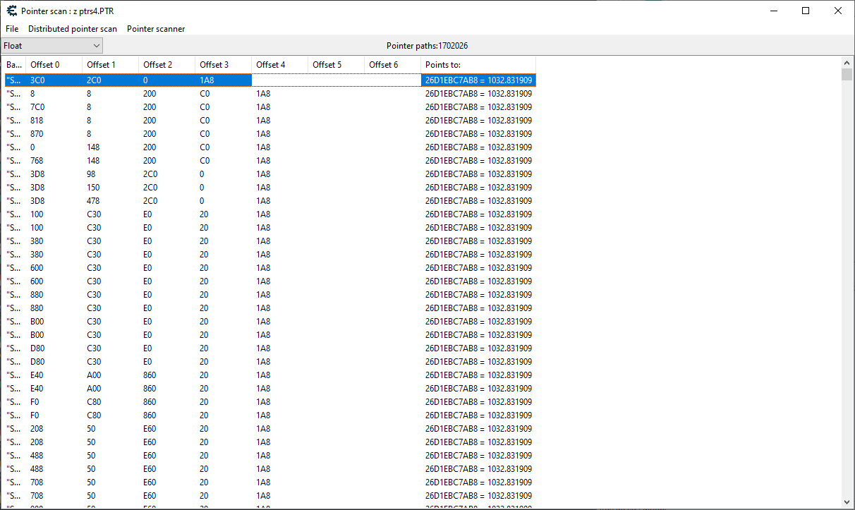Open the Distributed pointer scan menu
Image resolution: width=855 pixels, height=510 pixels.
point(73,29)
